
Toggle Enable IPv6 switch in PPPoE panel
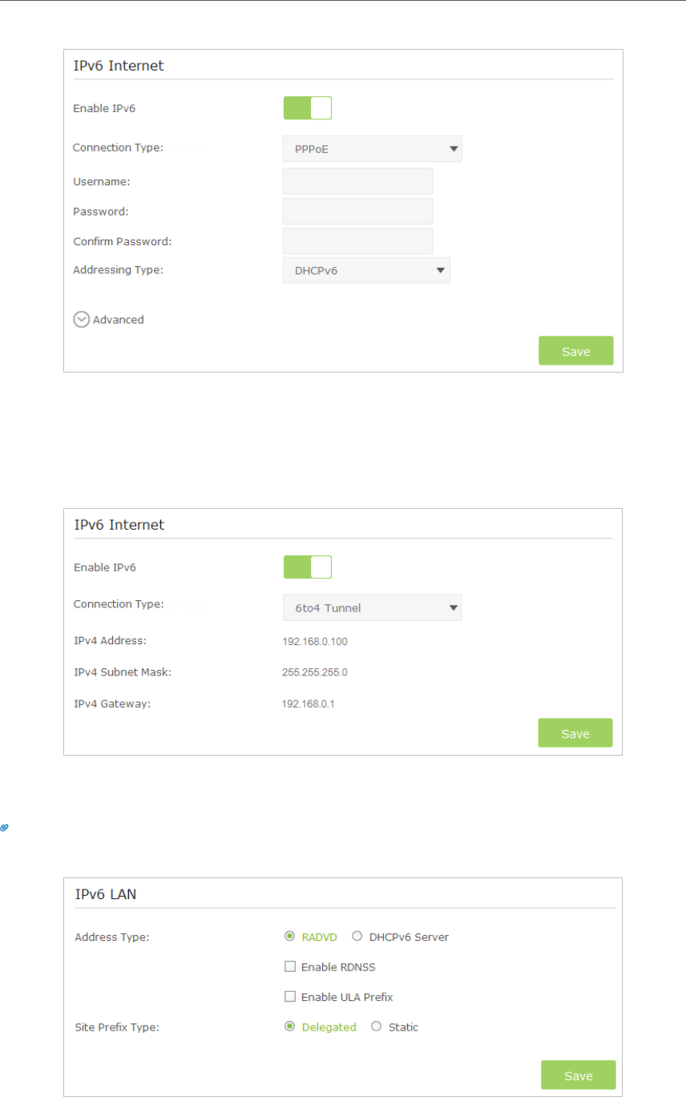click(x=307, y=107)
